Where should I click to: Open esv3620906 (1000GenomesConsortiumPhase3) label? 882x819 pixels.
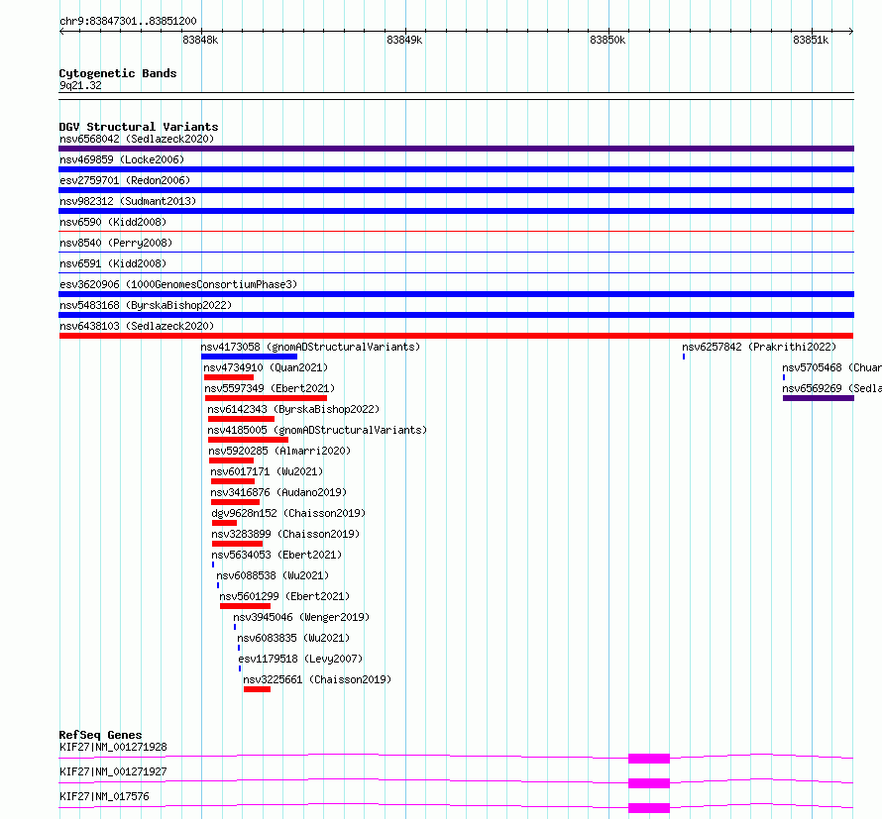coord(178,284)
